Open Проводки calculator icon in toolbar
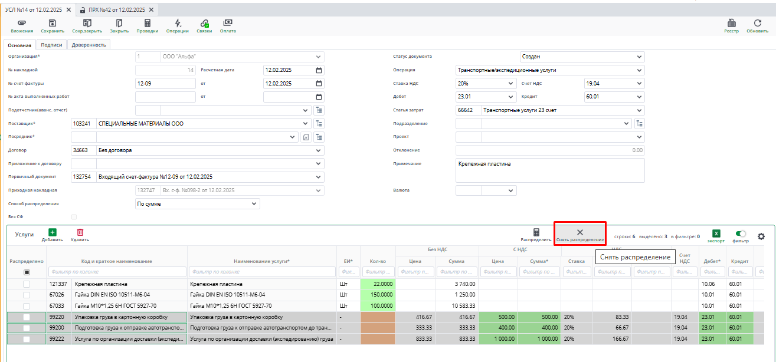776x362 pixels. click(147, 23)
